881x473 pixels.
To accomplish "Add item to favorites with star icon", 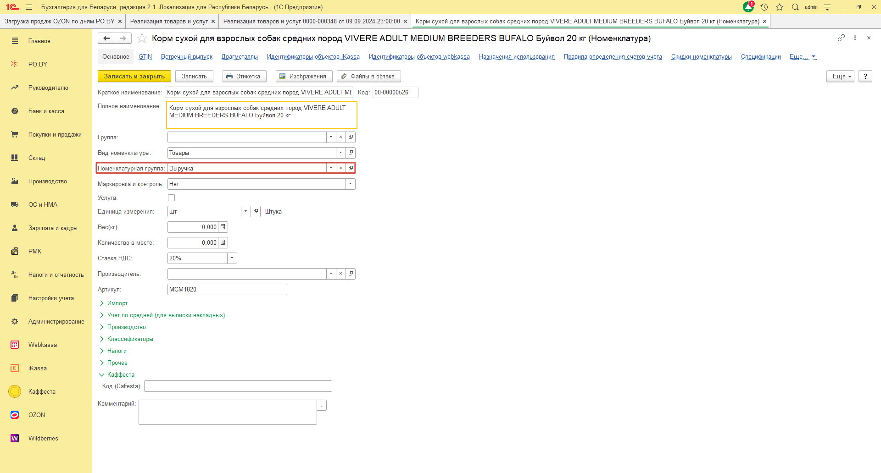I will tap(142, 38).
